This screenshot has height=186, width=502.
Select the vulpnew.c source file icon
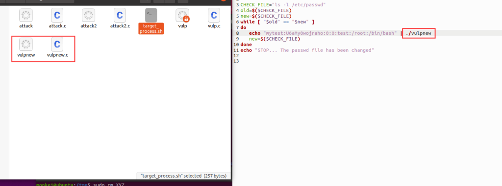coord(57,44)
